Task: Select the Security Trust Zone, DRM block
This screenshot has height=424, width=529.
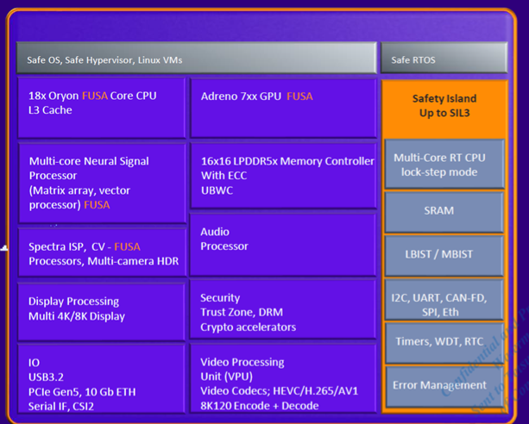Action: [283, 312]
